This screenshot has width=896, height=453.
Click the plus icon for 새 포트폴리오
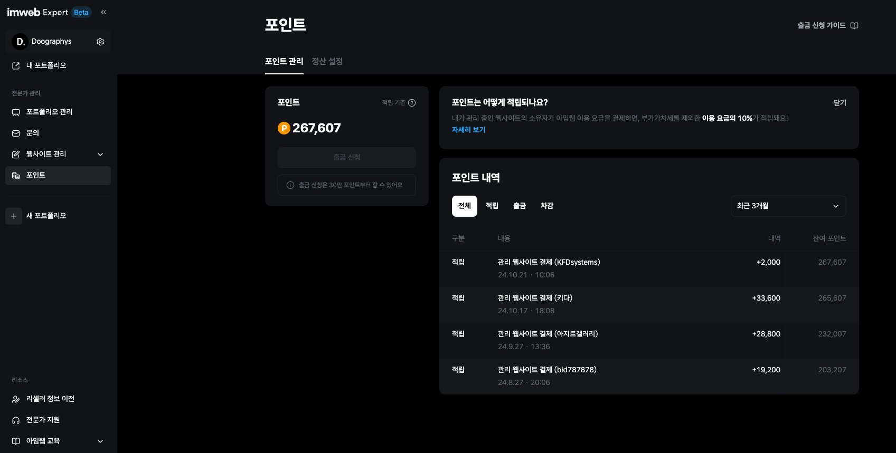[x=14, y=216]
